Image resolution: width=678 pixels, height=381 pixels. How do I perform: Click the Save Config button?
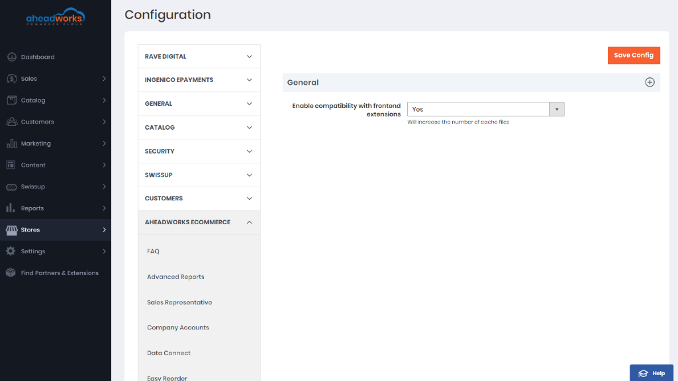pos(634,56)
